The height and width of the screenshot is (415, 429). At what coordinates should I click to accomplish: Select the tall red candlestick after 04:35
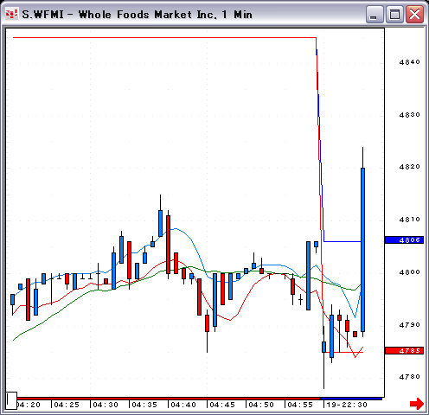pos(168,245)
